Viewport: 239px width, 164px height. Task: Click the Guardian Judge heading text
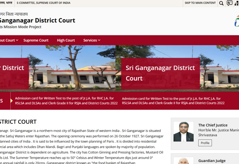(212, 161)
